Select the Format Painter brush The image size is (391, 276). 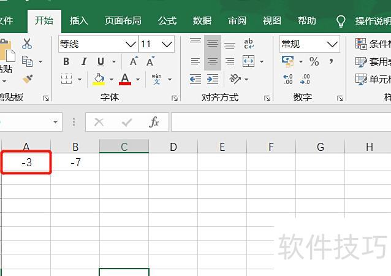coord(28,79)
